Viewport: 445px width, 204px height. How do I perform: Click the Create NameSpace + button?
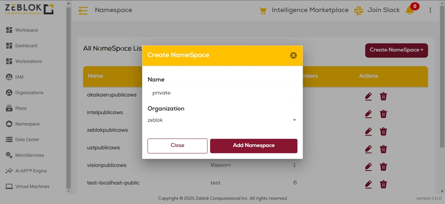point(396,50)
